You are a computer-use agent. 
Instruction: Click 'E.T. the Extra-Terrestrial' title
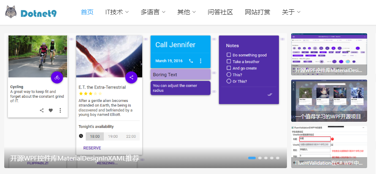[x=102, y=87]
